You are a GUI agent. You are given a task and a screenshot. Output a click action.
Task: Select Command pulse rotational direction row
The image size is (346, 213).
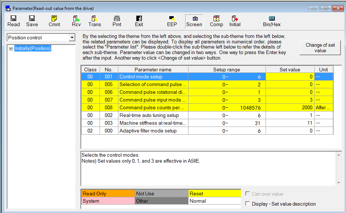tap(207, 92)
